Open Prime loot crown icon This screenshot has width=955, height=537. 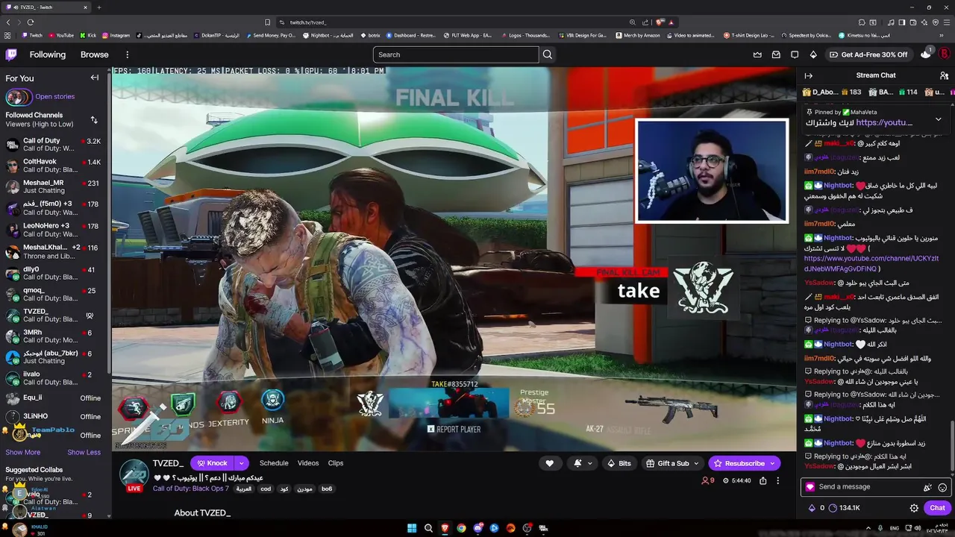tap(757, 54)
